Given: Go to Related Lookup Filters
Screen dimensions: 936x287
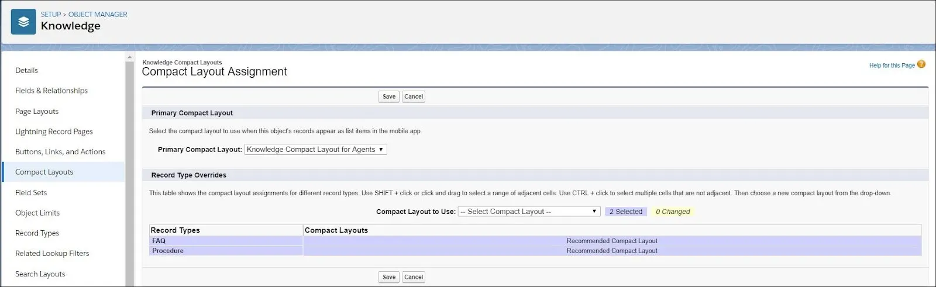Looking at the screenshot, I should [52, 253].
